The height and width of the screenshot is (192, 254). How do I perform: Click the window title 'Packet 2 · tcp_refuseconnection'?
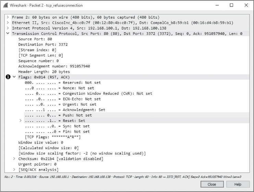(56, 5)
